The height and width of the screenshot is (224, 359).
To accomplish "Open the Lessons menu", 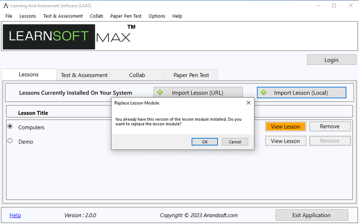I will (28, 16).
